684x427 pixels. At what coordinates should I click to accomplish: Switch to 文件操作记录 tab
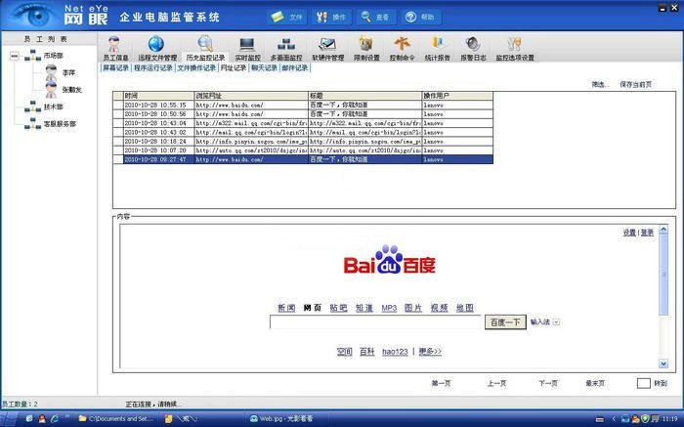196,68
